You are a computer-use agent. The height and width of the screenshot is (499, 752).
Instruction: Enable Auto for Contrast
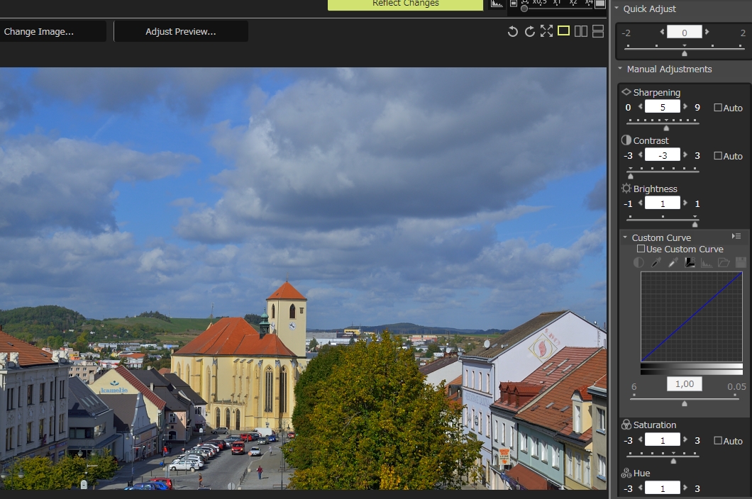718,156
